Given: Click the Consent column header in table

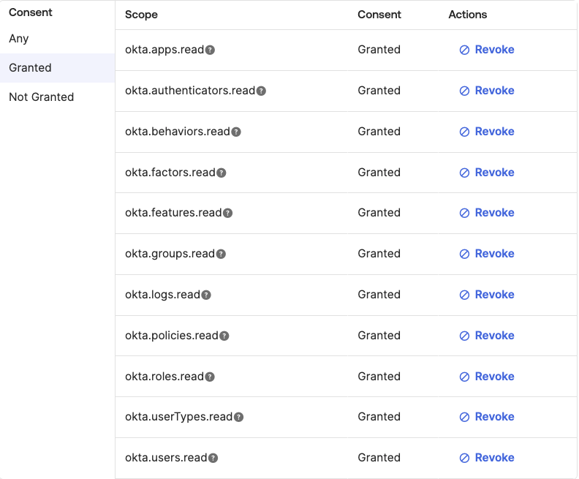Looking at the screenshot, I should pyautogui.click(x=379, y=15).
